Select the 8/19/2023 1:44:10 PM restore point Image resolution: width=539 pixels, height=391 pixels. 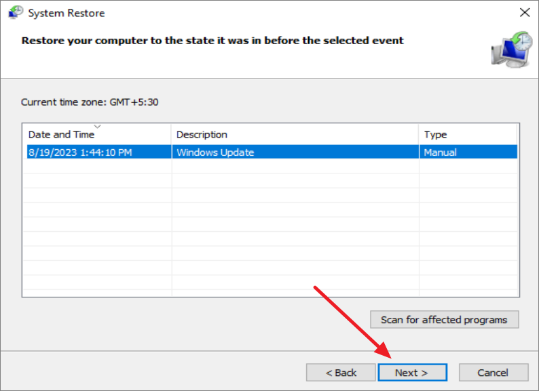click(272, 152)
